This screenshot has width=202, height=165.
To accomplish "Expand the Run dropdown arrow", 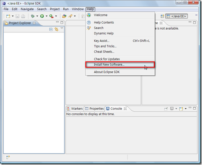I will (46, 16).
